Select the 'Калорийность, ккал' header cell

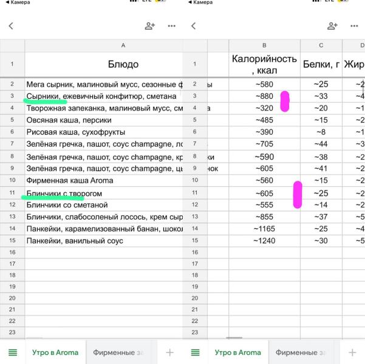tap(264, 64)
